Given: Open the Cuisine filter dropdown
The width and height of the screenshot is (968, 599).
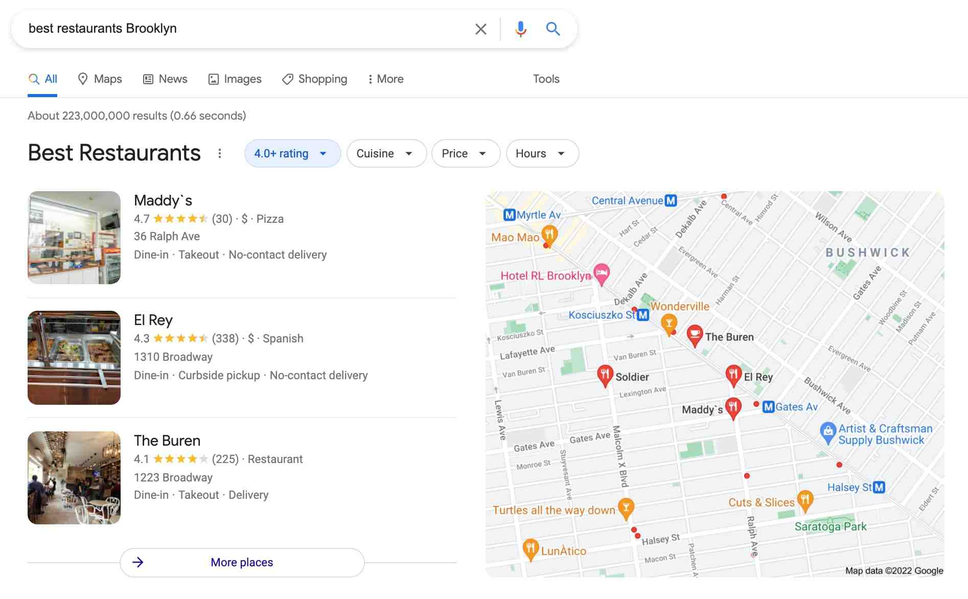Looking at the screenshot, I should pyautogui.click(x=386, y=153).
